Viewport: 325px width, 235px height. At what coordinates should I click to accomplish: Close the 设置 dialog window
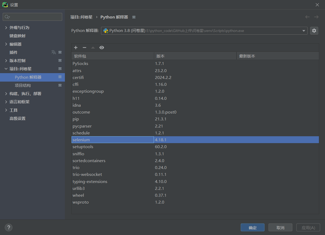coord(317,5)
